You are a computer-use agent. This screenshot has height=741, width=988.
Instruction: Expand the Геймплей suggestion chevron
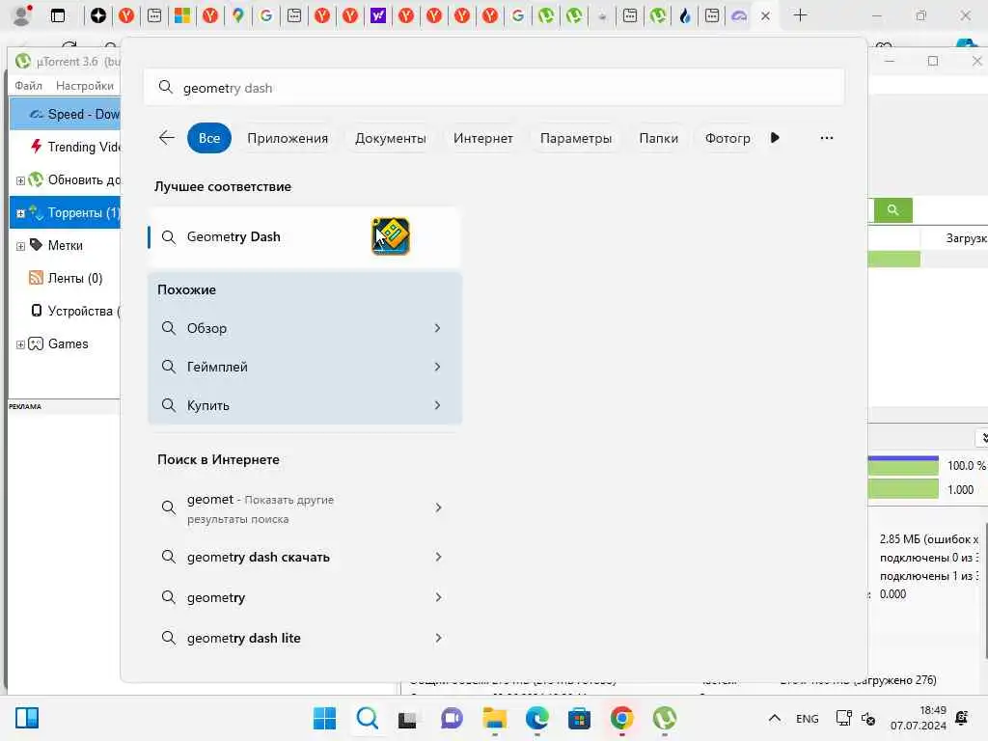[437, 367]
